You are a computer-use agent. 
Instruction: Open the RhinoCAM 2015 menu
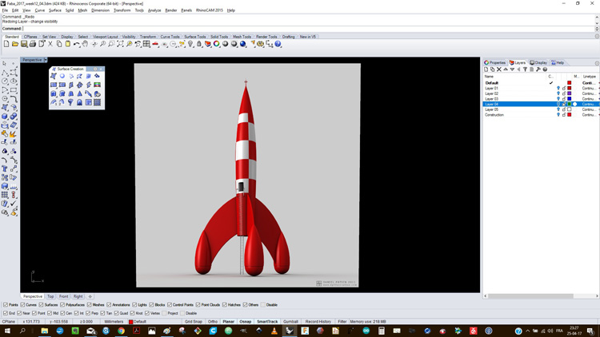(x=210, y=10)
